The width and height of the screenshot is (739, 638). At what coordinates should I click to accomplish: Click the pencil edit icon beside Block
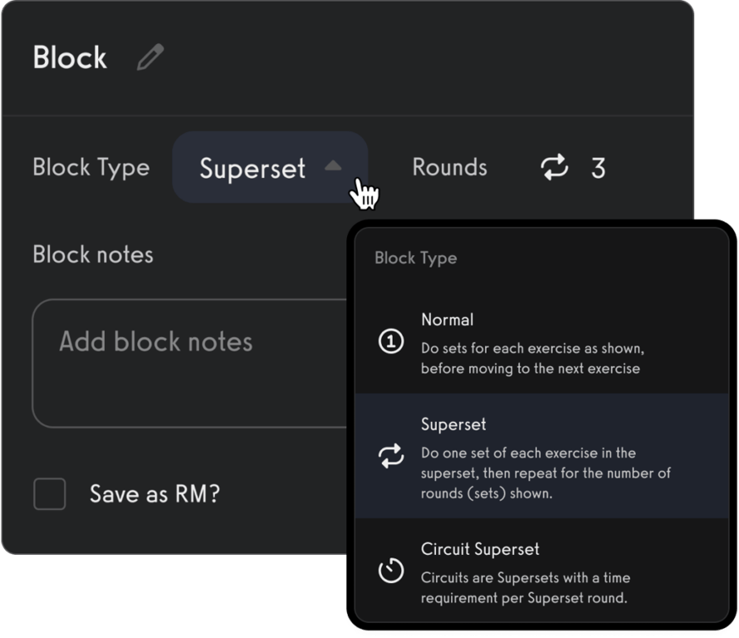pyautogui.click(x=150, y=57)
